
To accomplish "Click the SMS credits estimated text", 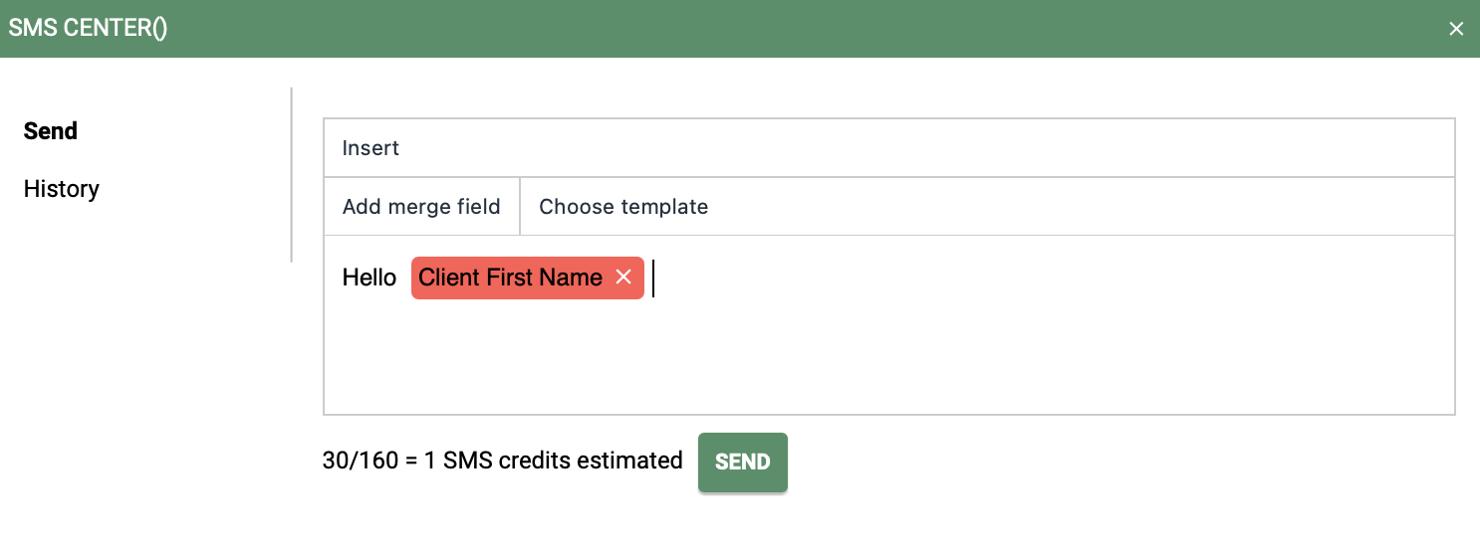I will pos(563,461).
